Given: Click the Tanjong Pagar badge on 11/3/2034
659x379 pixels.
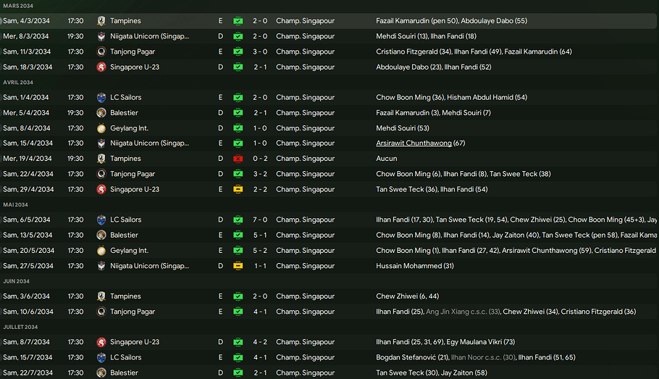Looking at the screenshot, I should coord(101,52).
